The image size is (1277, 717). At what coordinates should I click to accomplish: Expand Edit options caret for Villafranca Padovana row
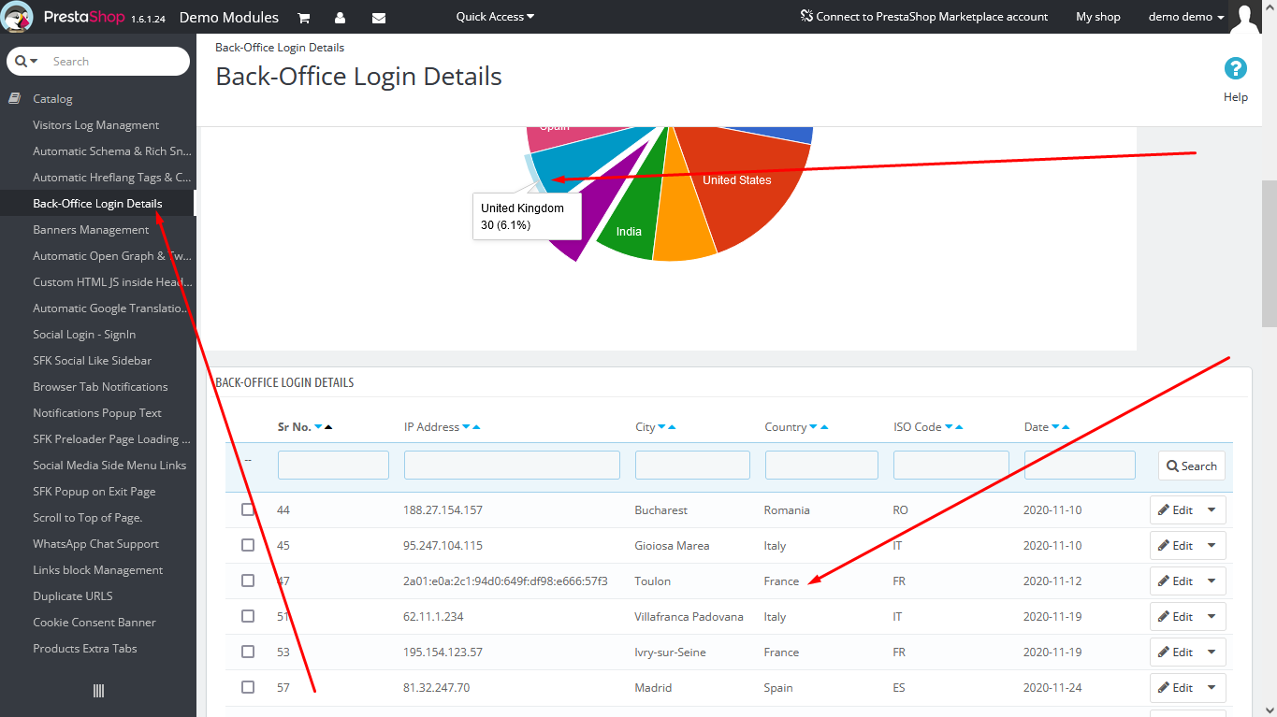(x=1212, y=617)
